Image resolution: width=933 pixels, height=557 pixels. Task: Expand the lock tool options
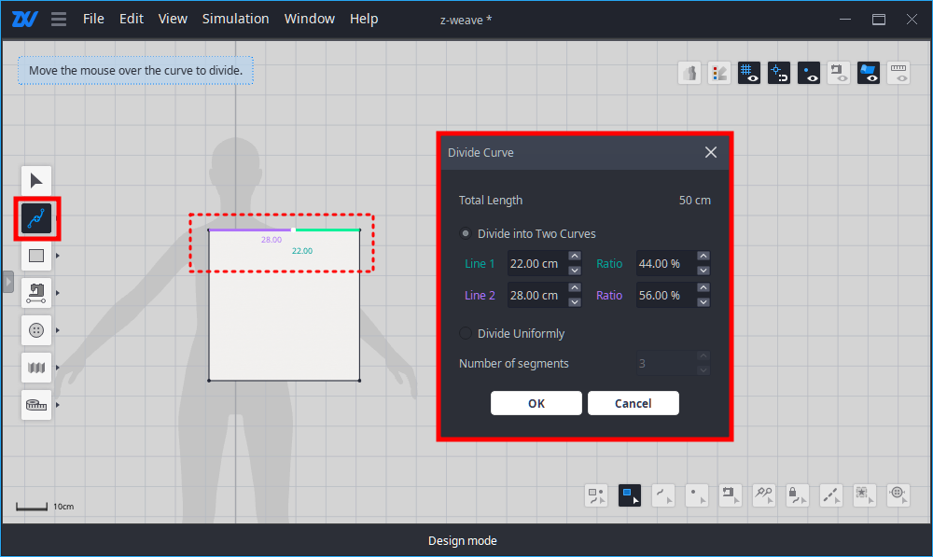pos(804,502)
